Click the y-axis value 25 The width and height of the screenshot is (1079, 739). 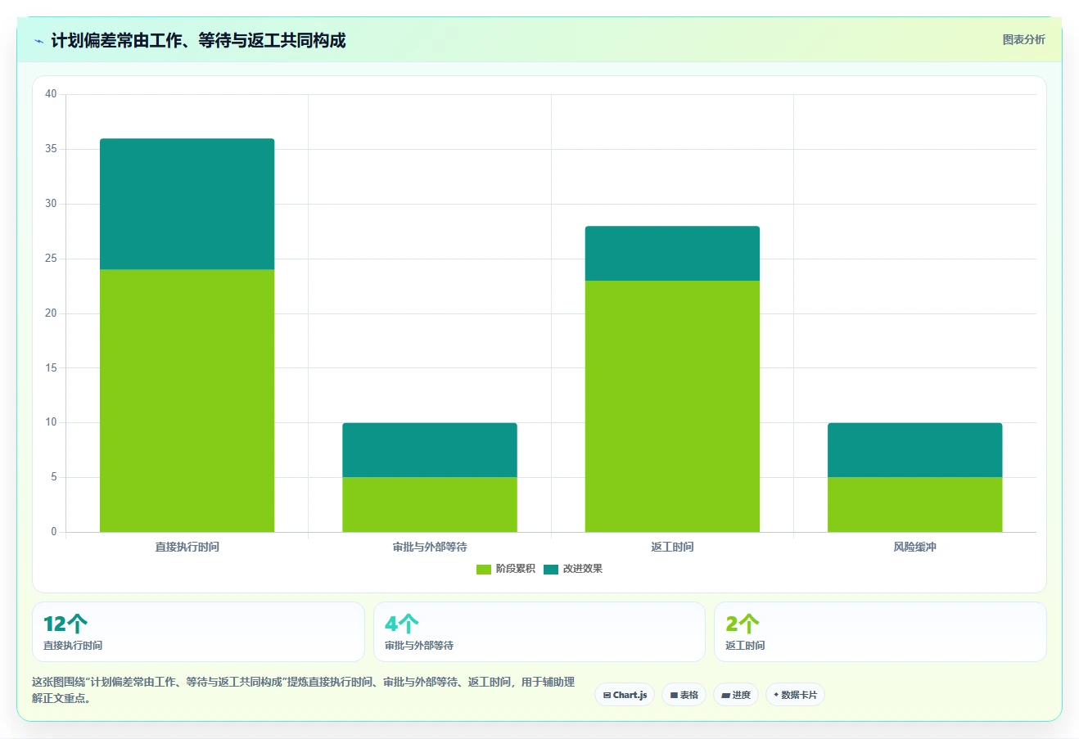[51, 259]
